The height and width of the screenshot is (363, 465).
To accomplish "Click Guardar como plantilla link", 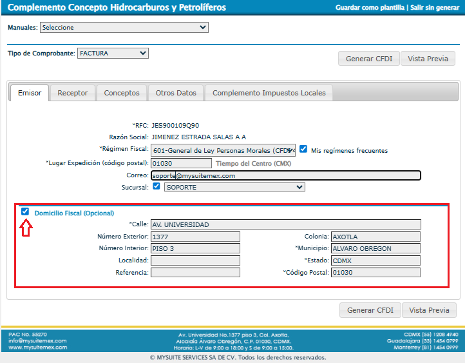I will point(370,8).
